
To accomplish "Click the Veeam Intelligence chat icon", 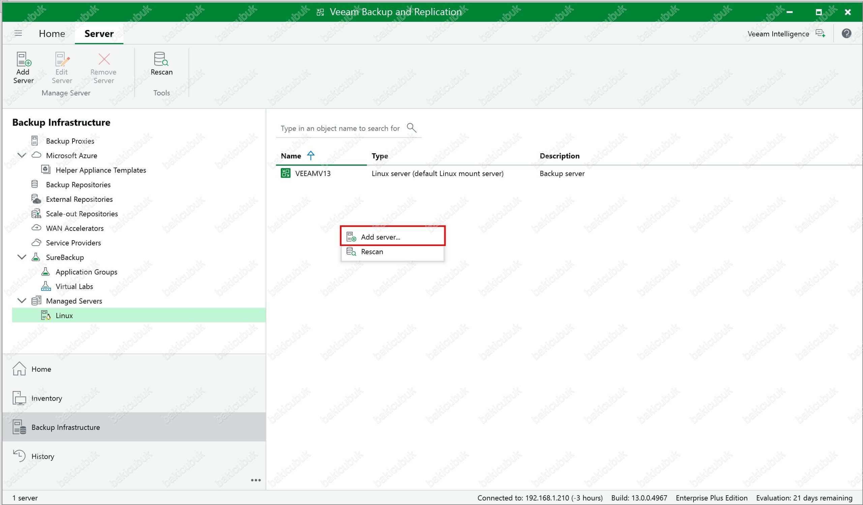I will tap(821, 33).
